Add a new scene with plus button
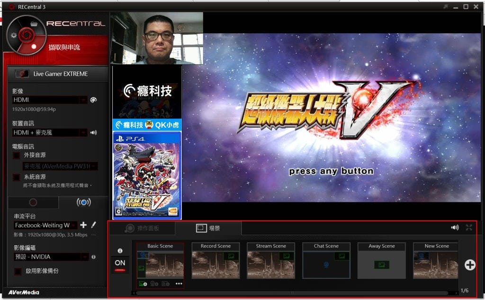The image size is (485, 300). (470, 265)
